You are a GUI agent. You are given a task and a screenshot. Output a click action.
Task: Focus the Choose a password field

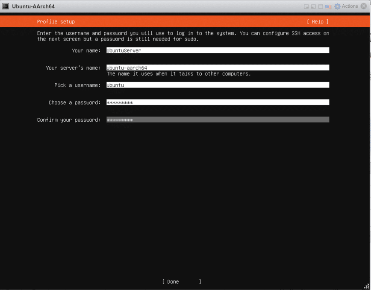point(218,103)
